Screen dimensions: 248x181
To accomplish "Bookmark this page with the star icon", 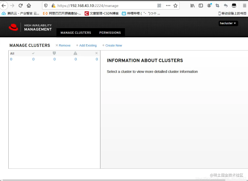I will point(175,6).
